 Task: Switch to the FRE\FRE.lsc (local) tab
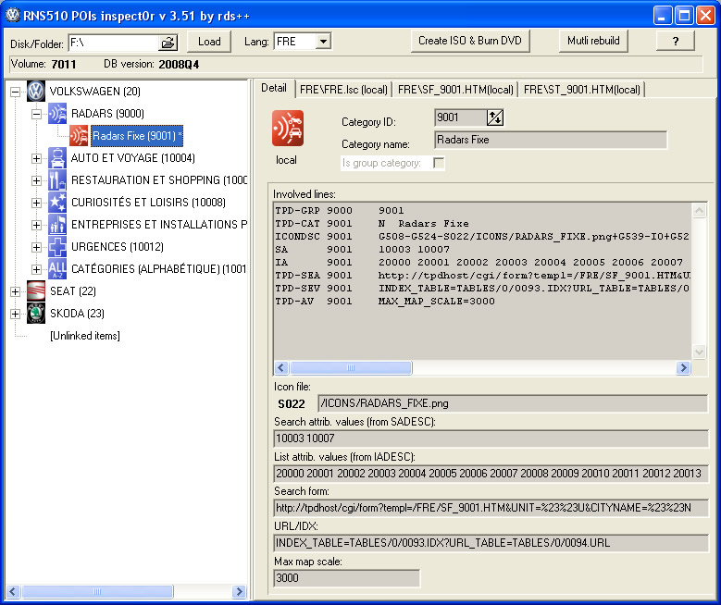pos(342,90)
